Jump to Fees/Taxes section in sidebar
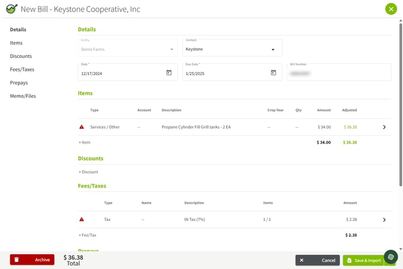Viewport: 403px width, 269px height. [x=22, y=69]
